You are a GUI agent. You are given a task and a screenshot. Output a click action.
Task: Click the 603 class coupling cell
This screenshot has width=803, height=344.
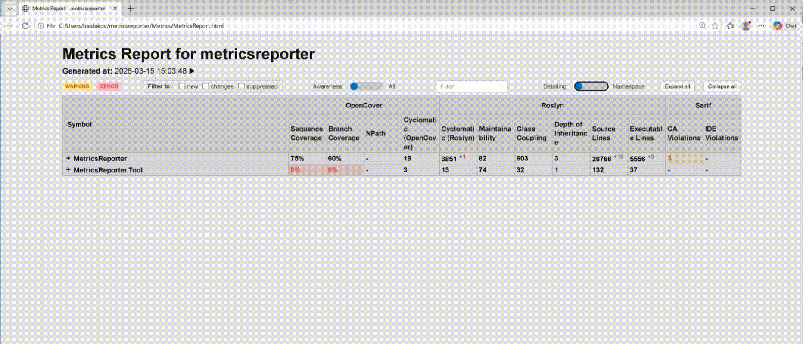[x=533, y=158]
